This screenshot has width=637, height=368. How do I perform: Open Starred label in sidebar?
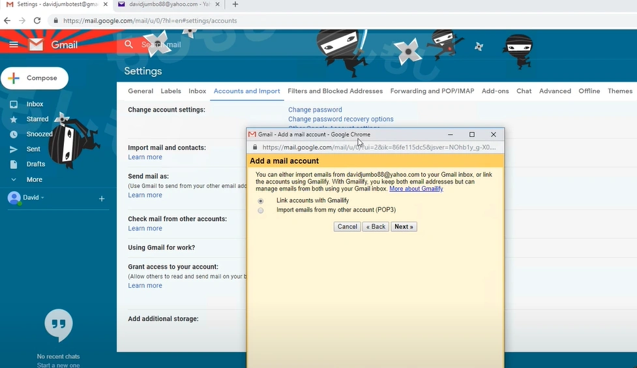37,119
